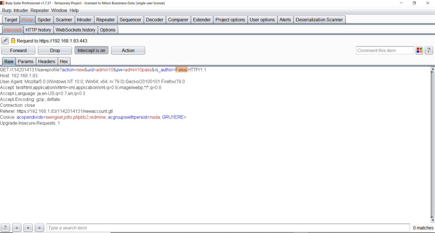Click the Upgrade-Insecure-Requests line
435x233 pixels.
coord(30,123)
